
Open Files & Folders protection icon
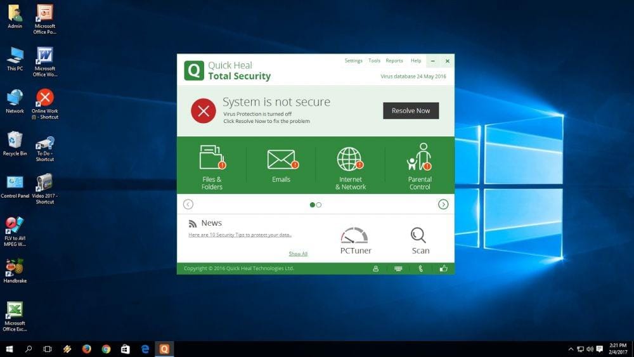click(x=212, y=159)
